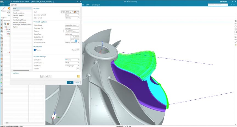Click the edit/display tool icon at Tool row end

click(x=78, y=12)
